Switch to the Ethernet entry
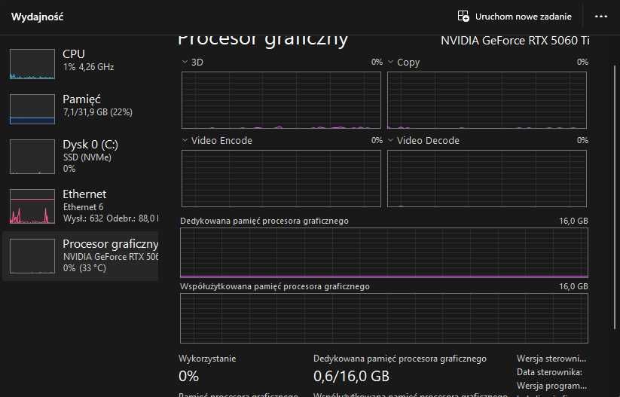 coord(81,206)
